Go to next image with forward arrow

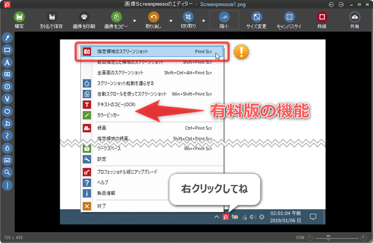tap(341, 4)
